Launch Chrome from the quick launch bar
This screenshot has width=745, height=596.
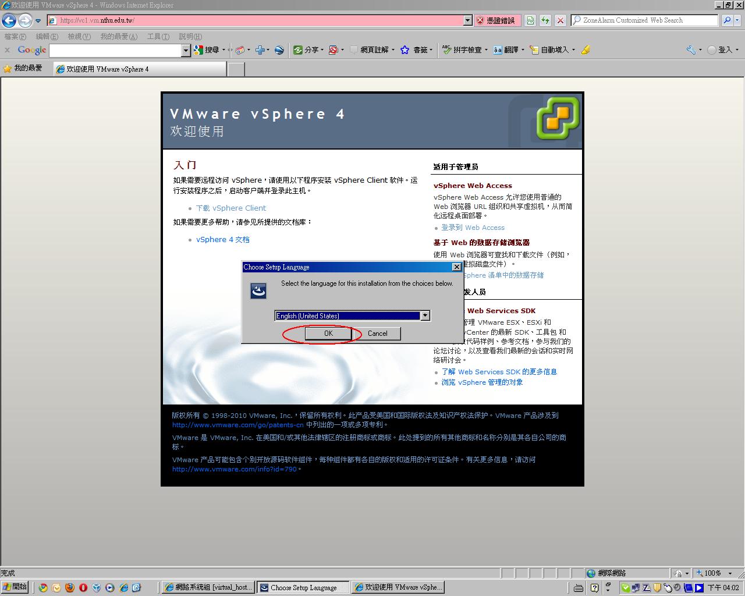[x=43, y=587]
